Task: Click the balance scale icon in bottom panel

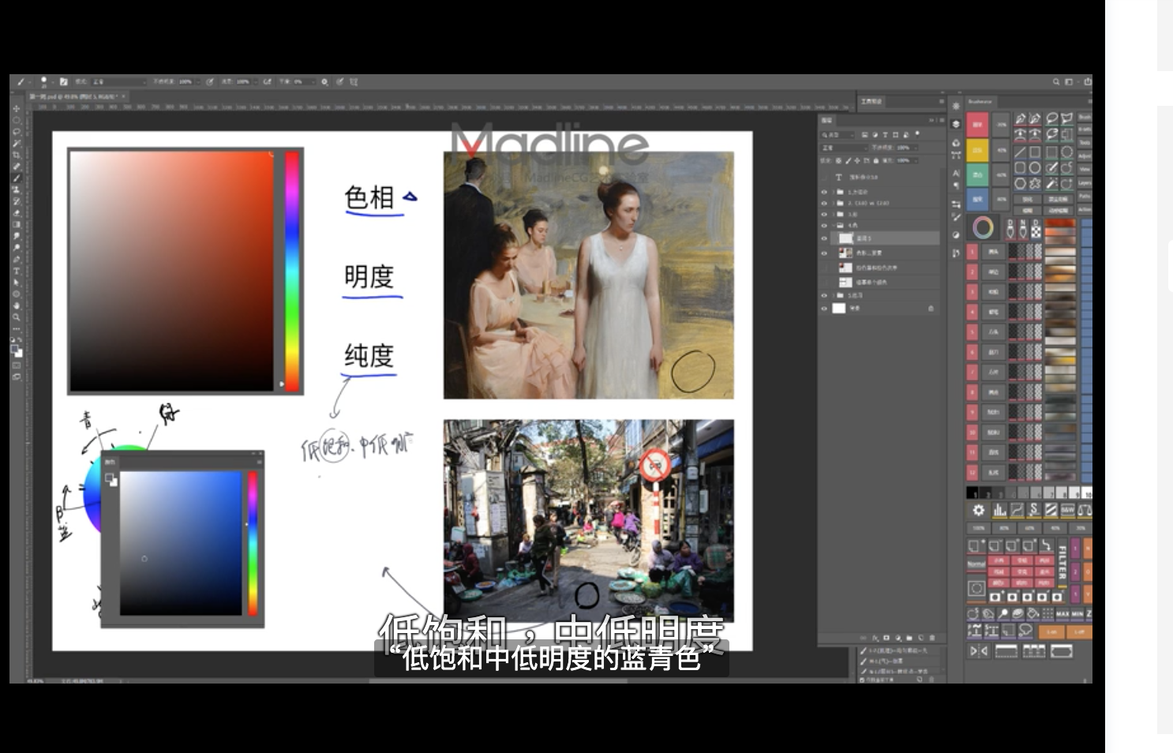Action: pyautogui.click(x=1085, y=511)
